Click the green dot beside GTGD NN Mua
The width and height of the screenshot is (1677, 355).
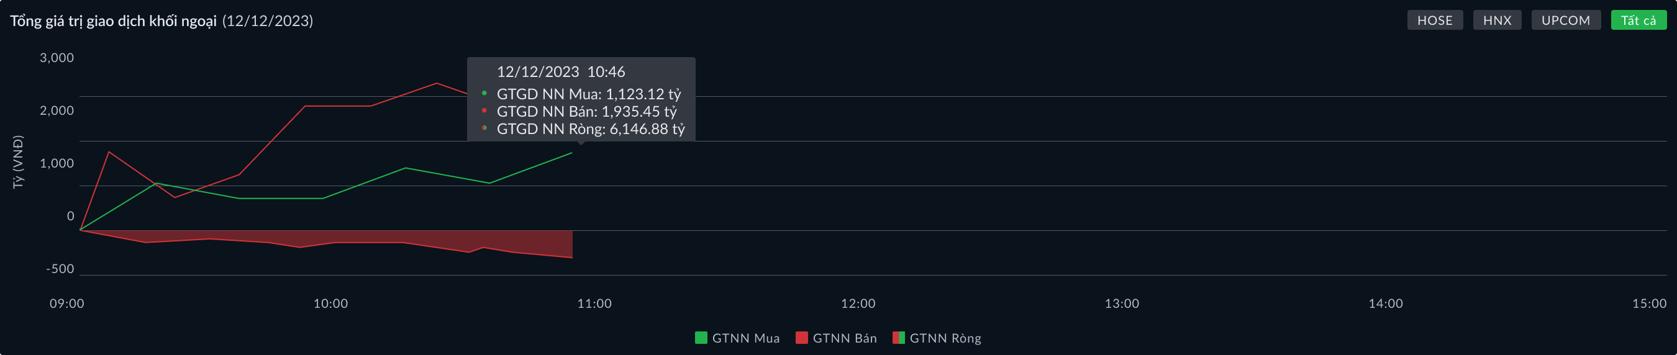point(484,94)
